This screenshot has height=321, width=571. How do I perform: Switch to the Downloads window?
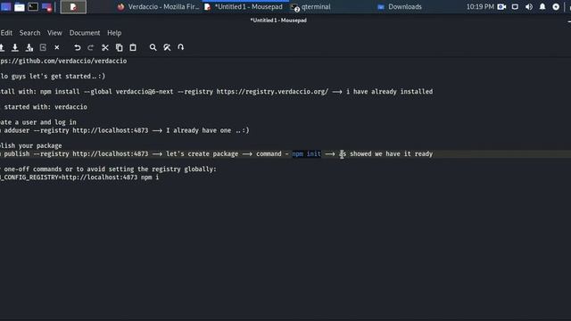[400, 6]
